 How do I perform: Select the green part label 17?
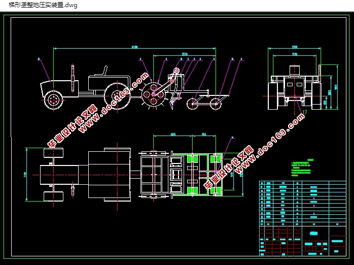(305, 112)
